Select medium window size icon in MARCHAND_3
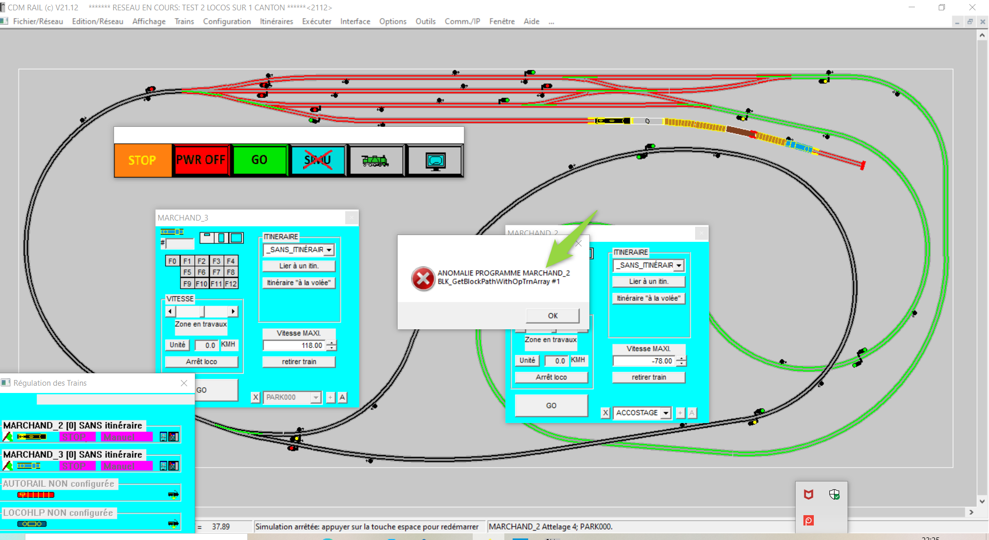989x540 pixels. click(221, 238)
